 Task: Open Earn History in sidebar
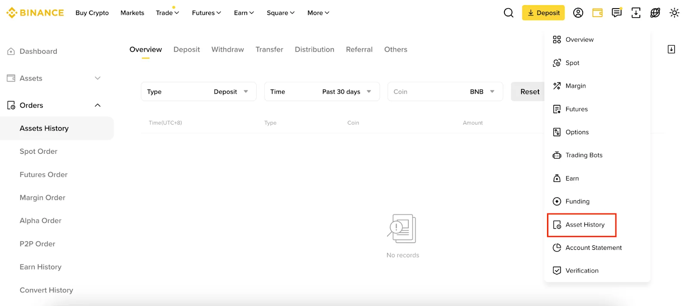[40, 267]
